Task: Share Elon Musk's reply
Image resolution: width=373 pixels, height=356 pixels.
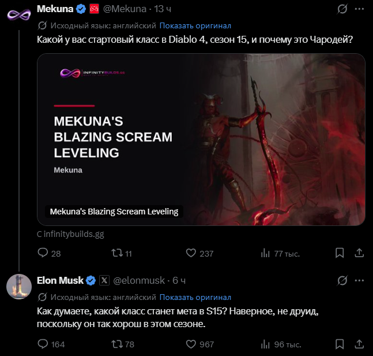Action: 359,344
